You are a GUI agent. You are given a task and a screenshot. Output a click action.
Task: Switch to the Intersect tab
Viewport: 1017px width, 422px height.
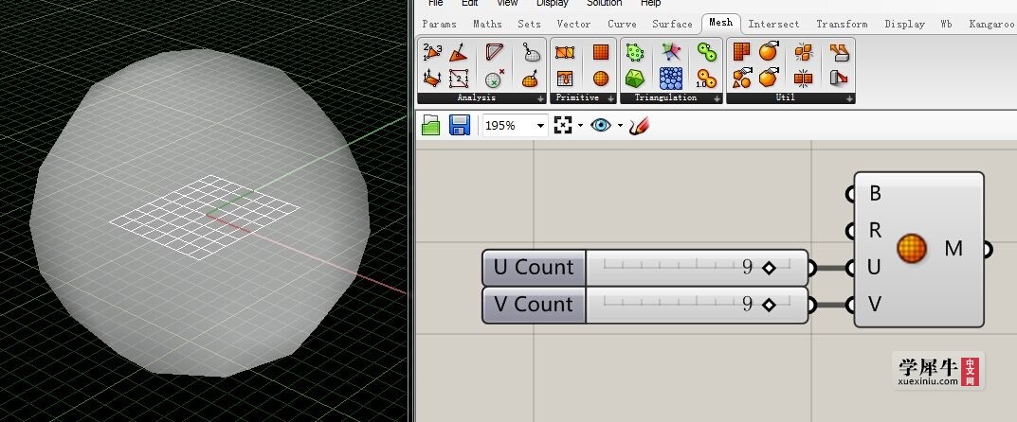pyautogui.click(x=773, y=24)
